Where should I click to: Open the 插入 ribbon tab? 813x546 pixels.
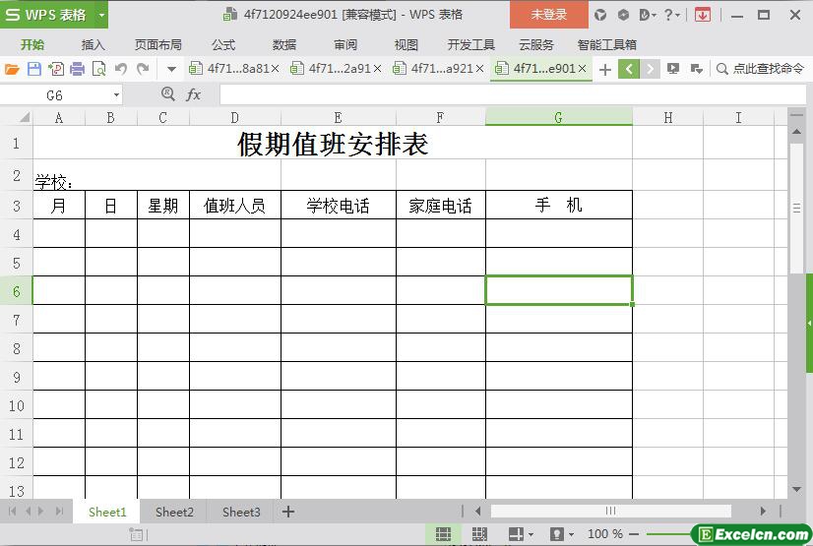(94, 44)
